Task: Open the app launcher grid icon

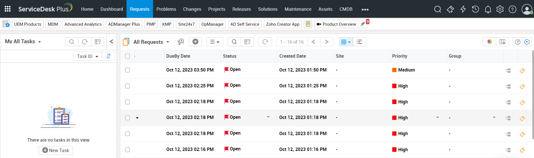Action: pos(8,9)
